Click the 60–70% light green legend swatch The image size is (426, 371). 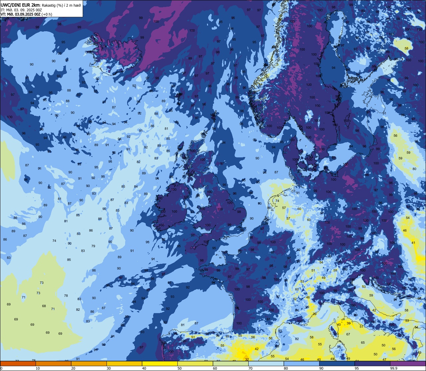point(231,363)
